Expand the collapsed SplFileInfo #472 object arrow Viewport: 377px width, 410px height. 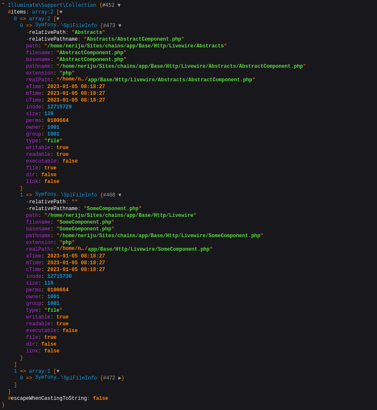pyautogui.click(x=120, y=378)
